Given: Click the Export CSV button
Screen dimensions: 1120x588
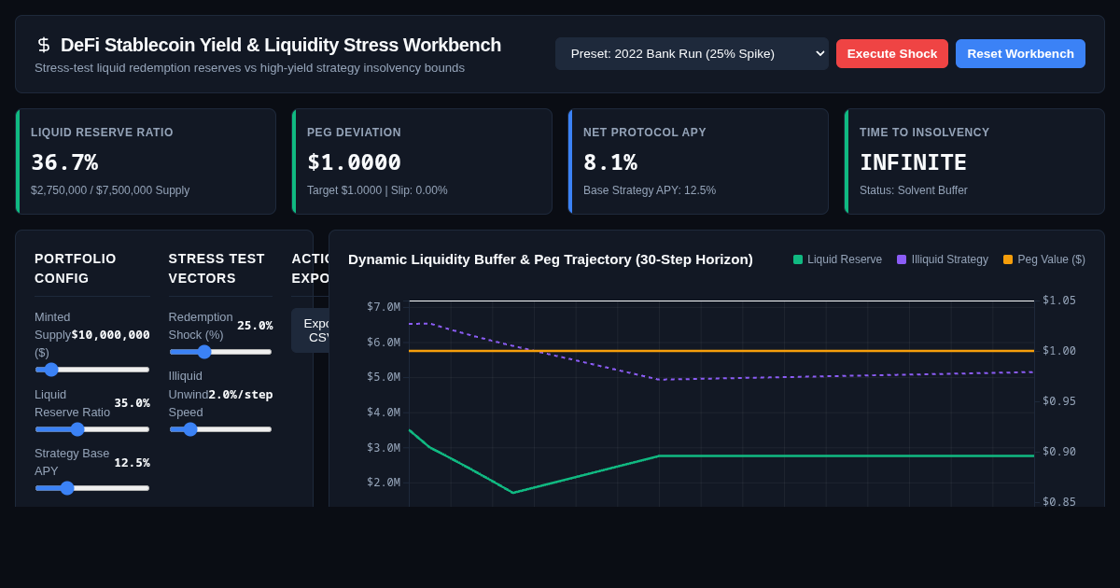Looking at the screenshot, I should coord(311,330).
